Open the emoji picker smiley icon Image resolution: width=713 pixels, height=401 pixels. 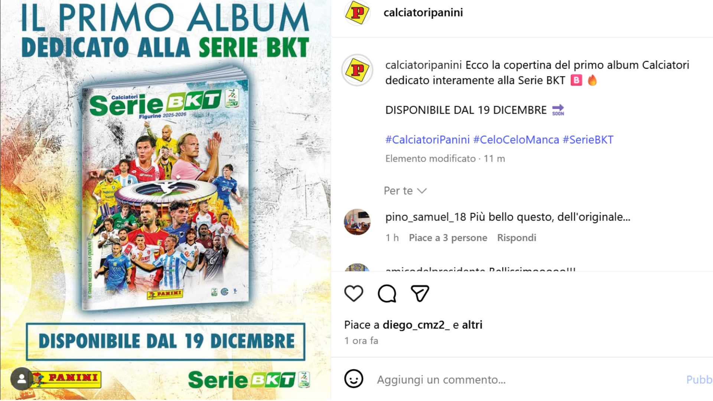[354, 379]
